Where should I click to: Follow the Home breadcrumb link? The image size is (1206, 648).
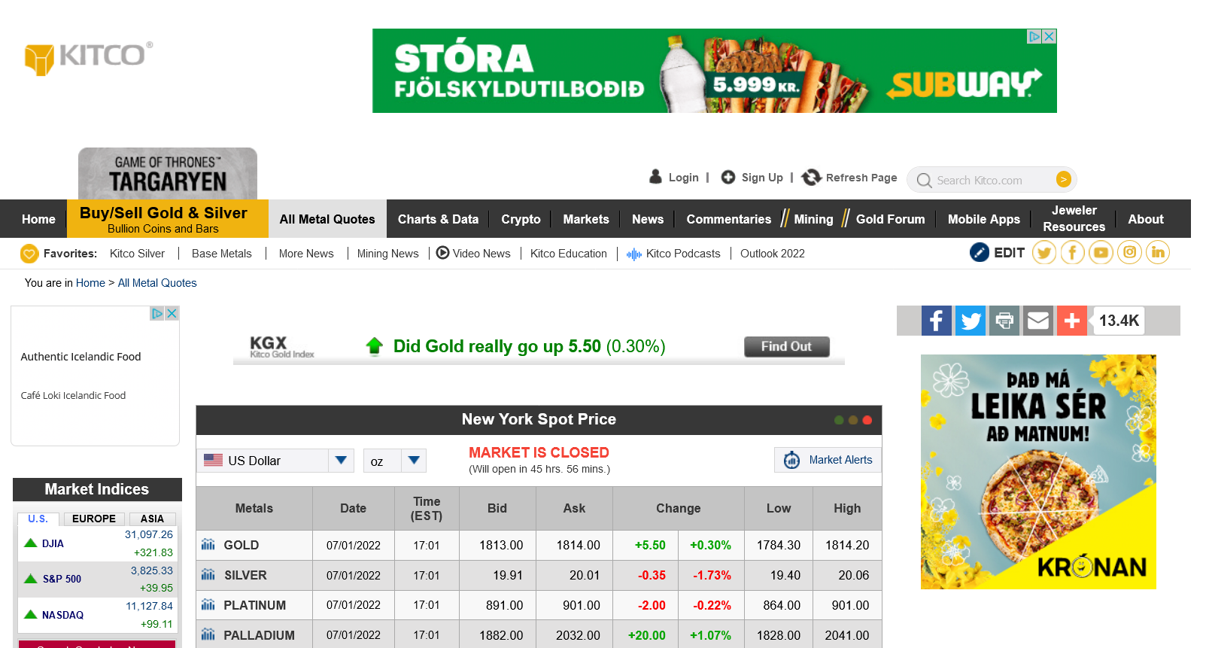tap(90, 283)
